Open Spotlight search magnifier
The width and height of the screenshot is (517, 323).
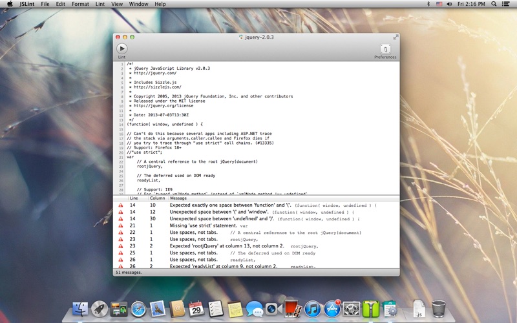click(494, 4)
